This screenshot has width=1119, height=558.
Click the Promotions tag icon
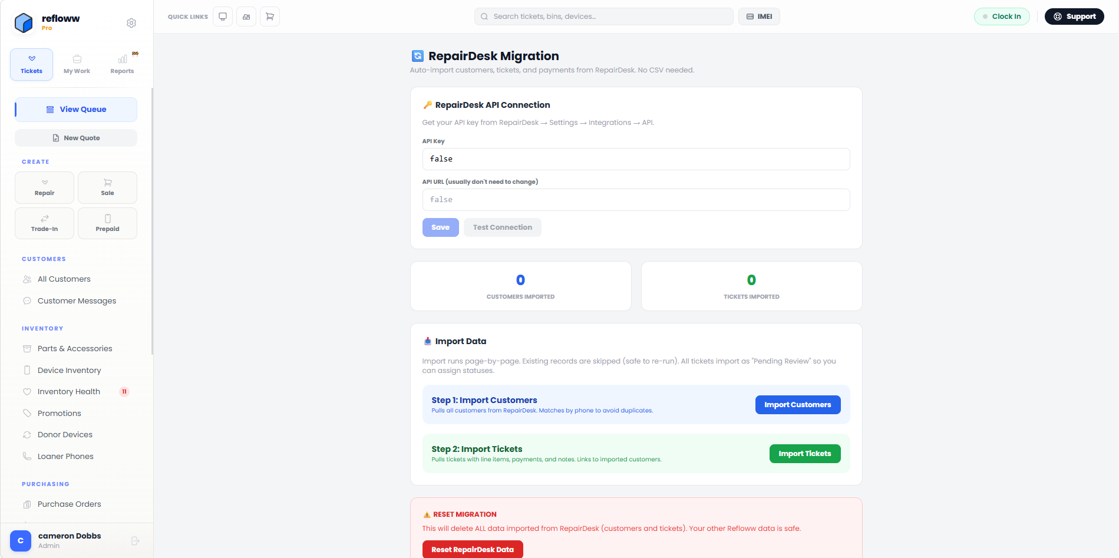pos(27,414)
